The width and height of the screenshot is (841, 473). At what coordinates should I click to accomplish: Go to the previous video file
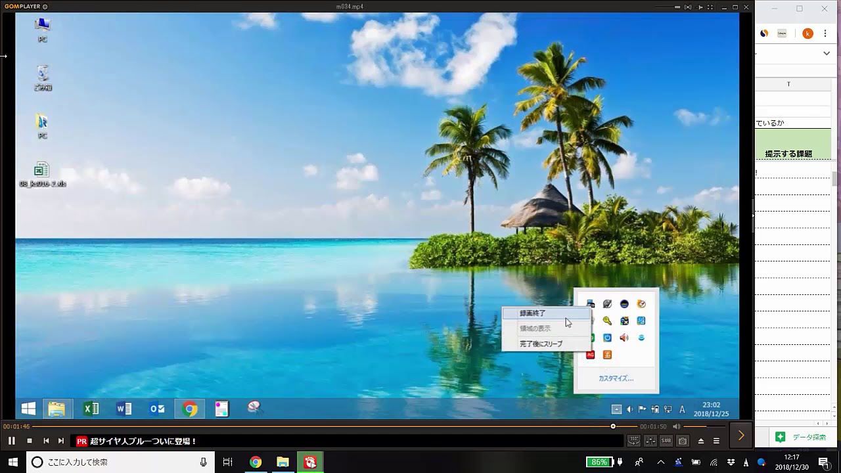tap(46, 441)
